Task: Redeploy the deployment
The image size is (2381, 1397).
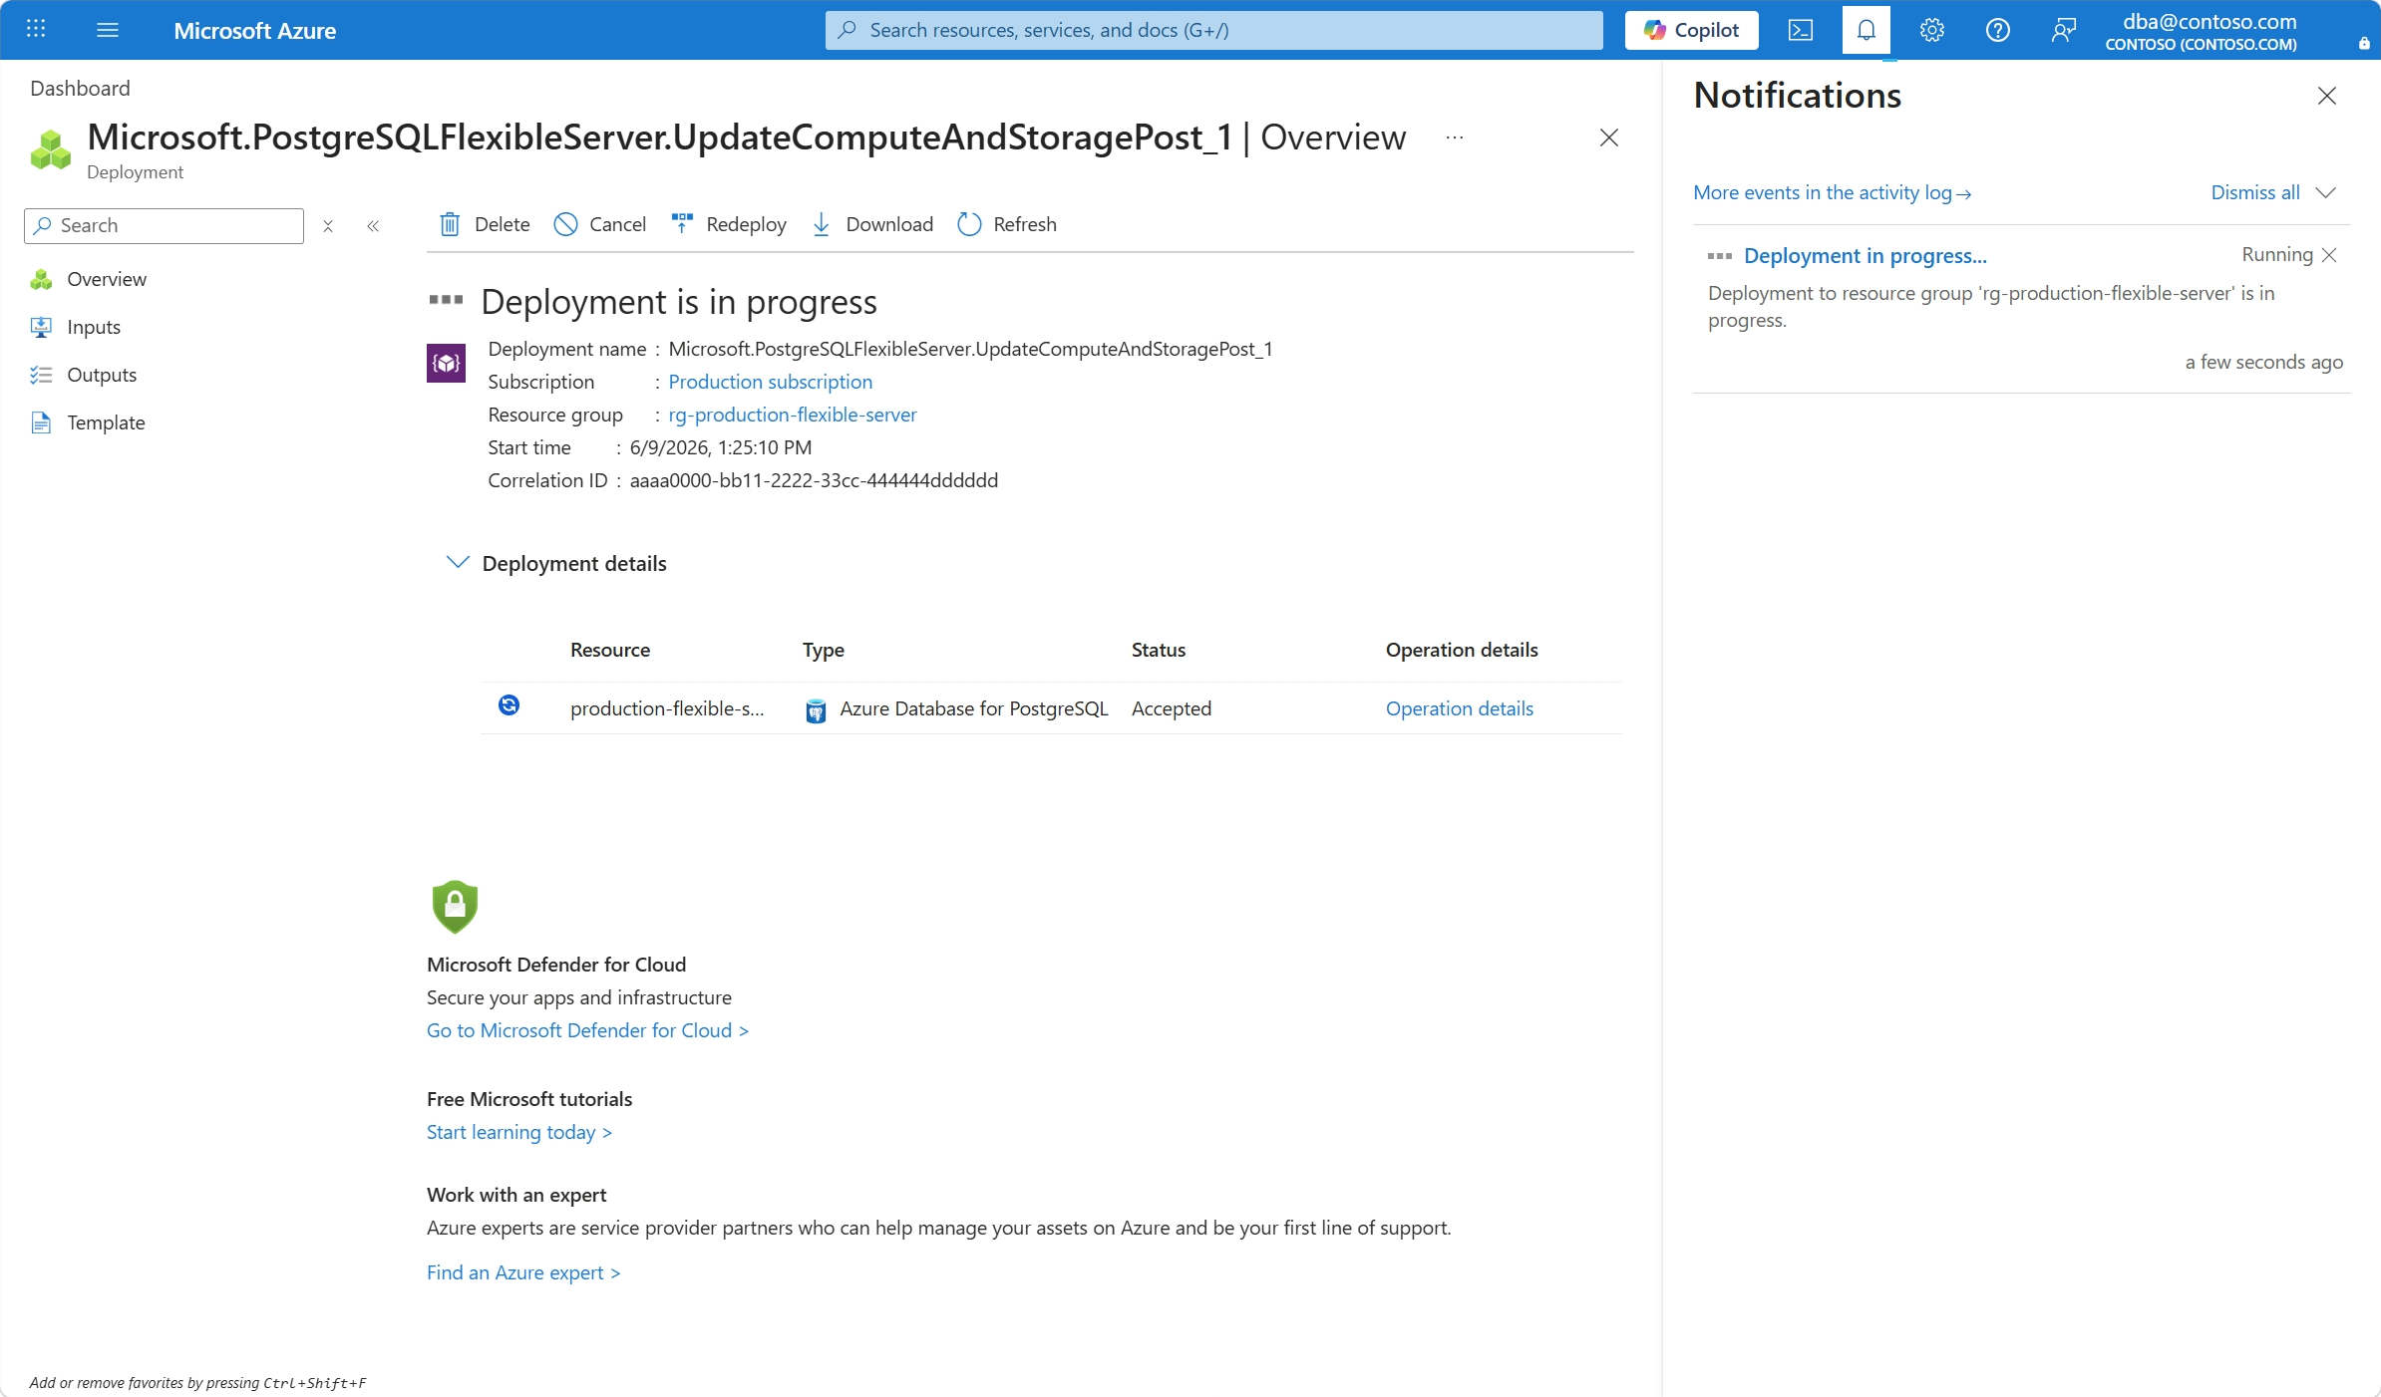Action: coord(729,224)
